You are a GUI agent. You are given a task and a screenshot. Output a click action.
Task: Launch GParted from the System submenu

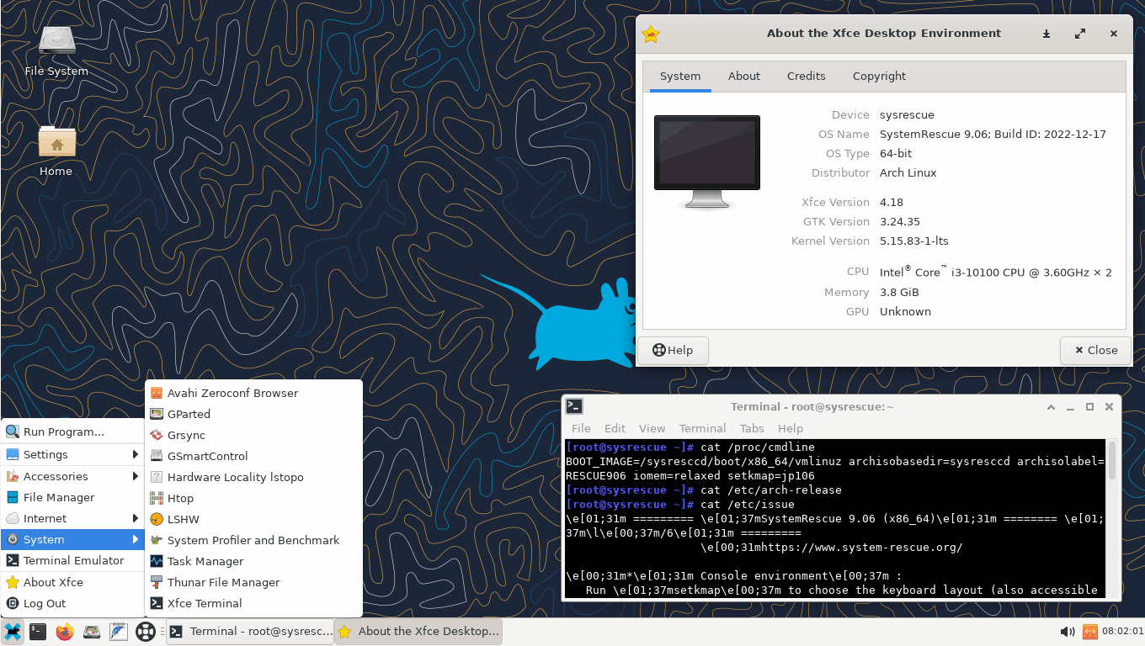(253, 414)
